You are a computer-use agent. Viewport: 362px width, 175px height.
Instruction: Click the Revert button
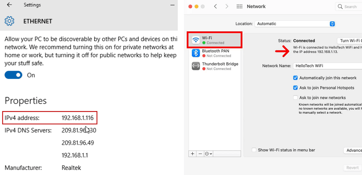(x=352, y=168)
